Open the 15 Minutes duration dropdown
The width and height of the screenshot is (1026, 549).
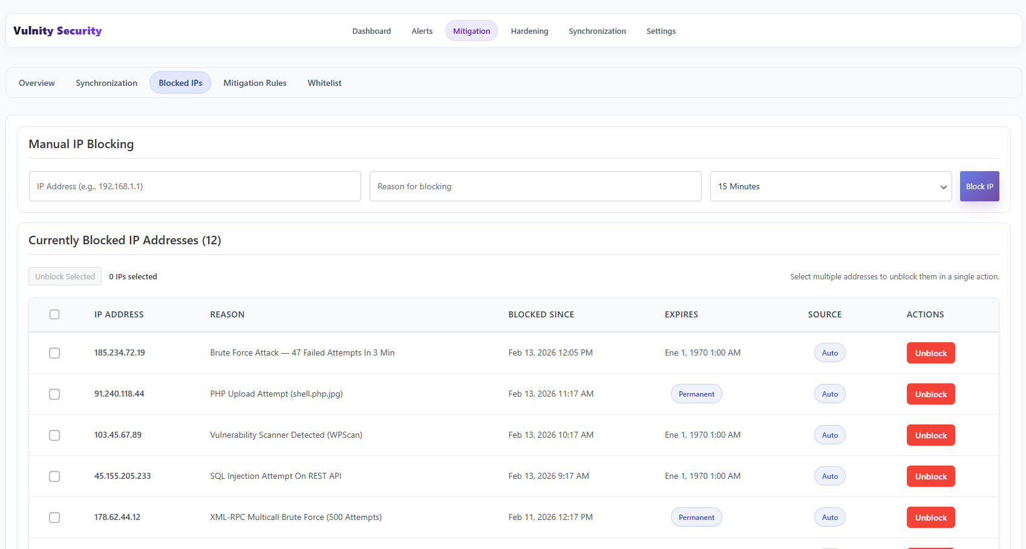click(831, 186)
